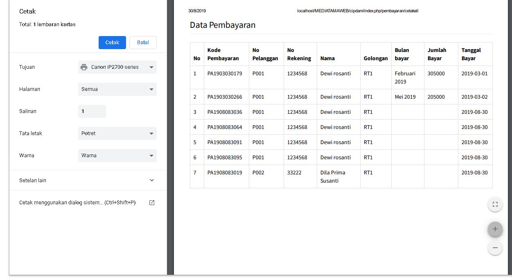Open the Tujuan printer destination dropdown
Viewport: 512px width, 278px height.
[x=117, y=67]
